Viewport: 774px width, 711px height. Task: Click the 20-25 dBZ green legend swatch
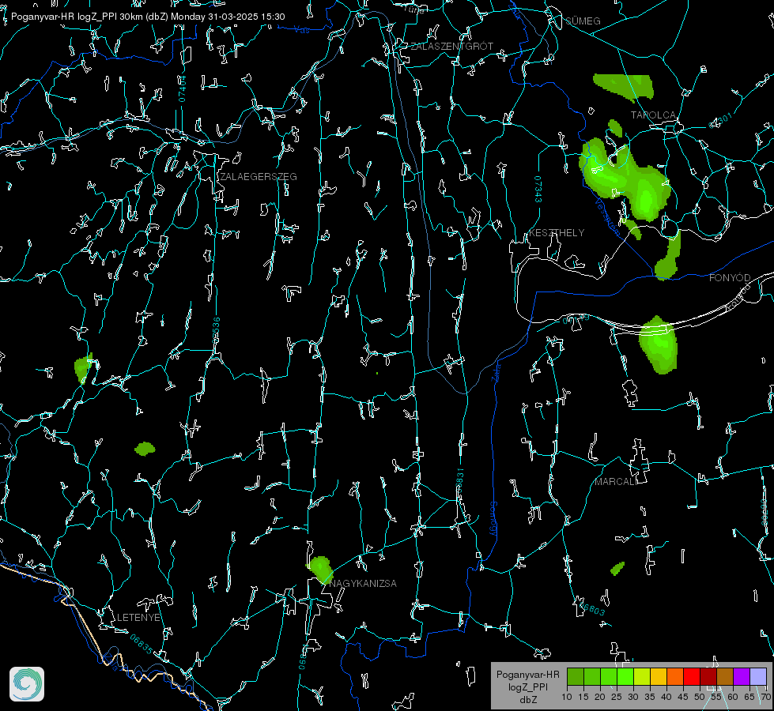609,676
